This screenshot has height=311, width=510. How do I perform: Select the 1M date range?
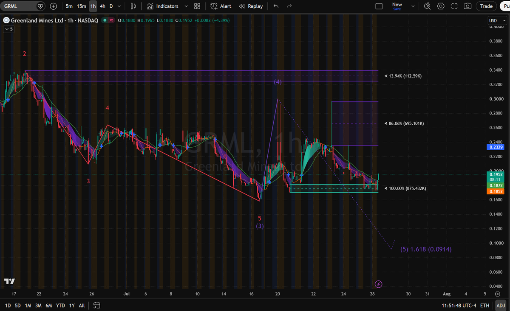pos(28,305)
